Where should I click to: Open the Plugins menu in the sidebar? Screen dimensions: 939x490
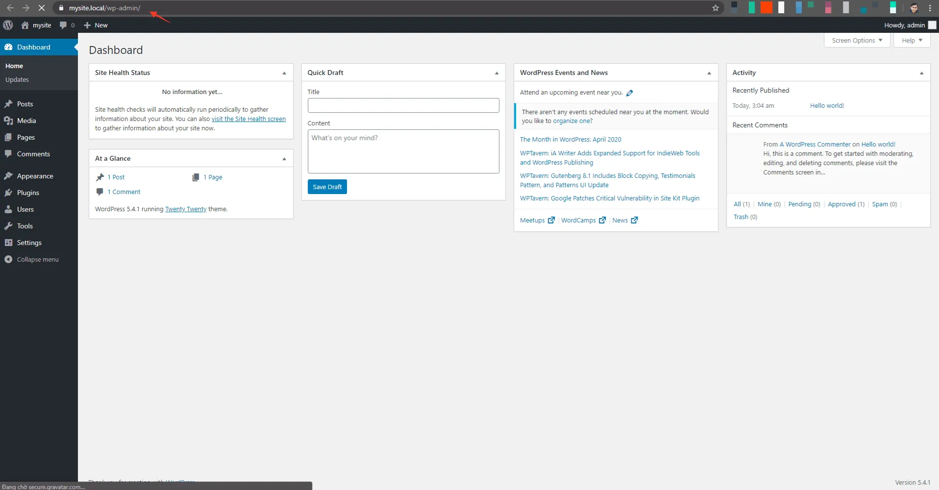(39, 193)
